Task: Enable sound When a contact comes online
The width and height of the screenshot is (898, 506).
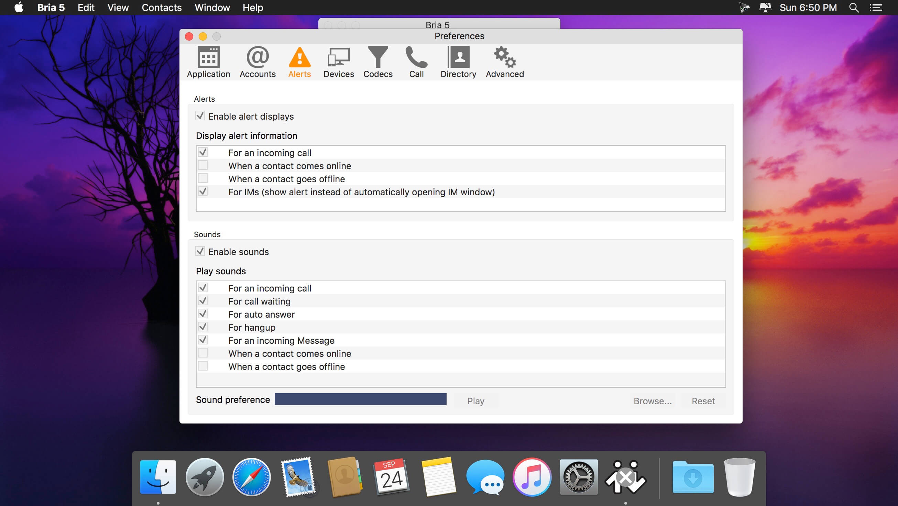Action: (x=203, y=353)
